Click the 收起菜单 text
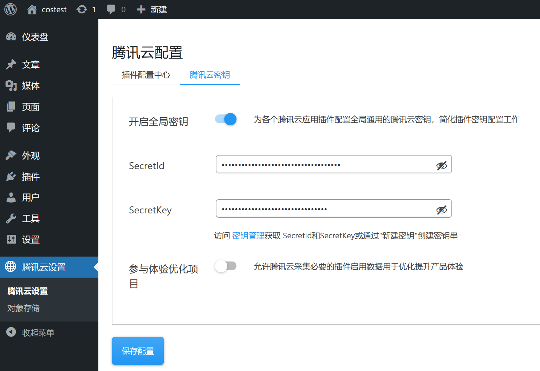 38,332
